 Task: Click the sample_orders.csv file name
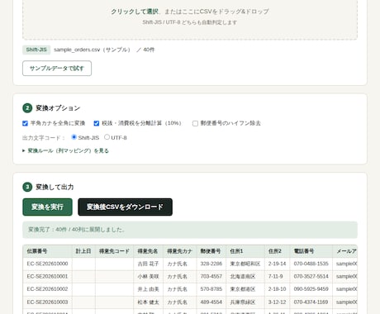point(93,50)
